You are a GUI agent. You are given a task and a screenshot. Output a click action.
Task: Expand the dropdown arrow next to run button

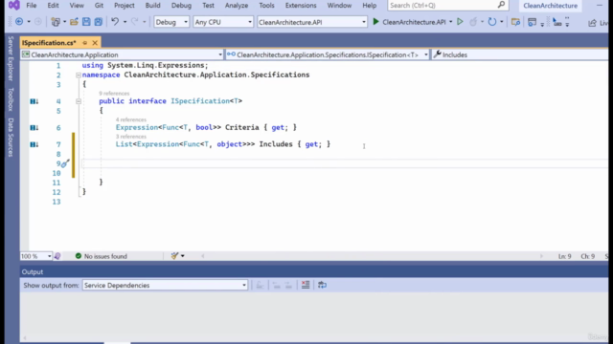pyautogui.click(x=450, y=22)
